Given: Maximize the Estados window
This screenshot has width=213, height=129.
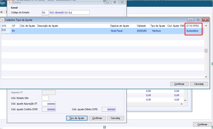Looking at the screenshot, I should click(x=115, y=2).
